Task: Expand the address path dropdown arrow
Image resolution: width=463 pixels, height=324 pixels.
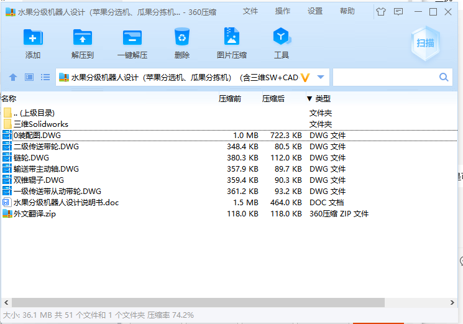Action: [x=321, y=77]
